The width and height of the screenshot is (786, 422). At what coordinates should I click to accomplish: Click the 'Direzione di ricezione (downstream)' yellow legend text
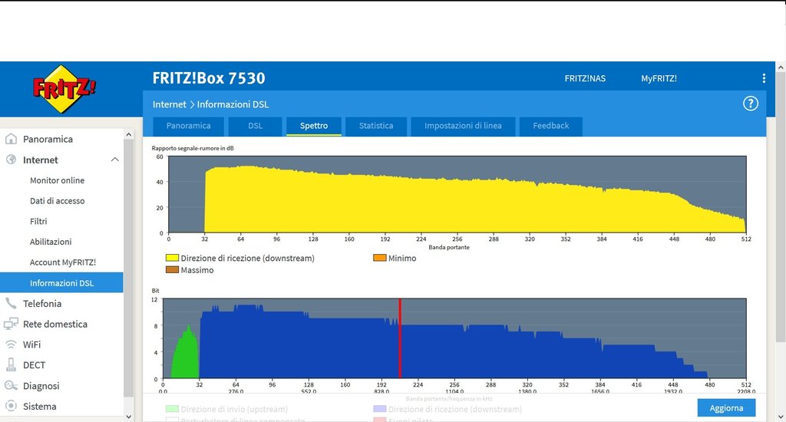pos(248,258)
